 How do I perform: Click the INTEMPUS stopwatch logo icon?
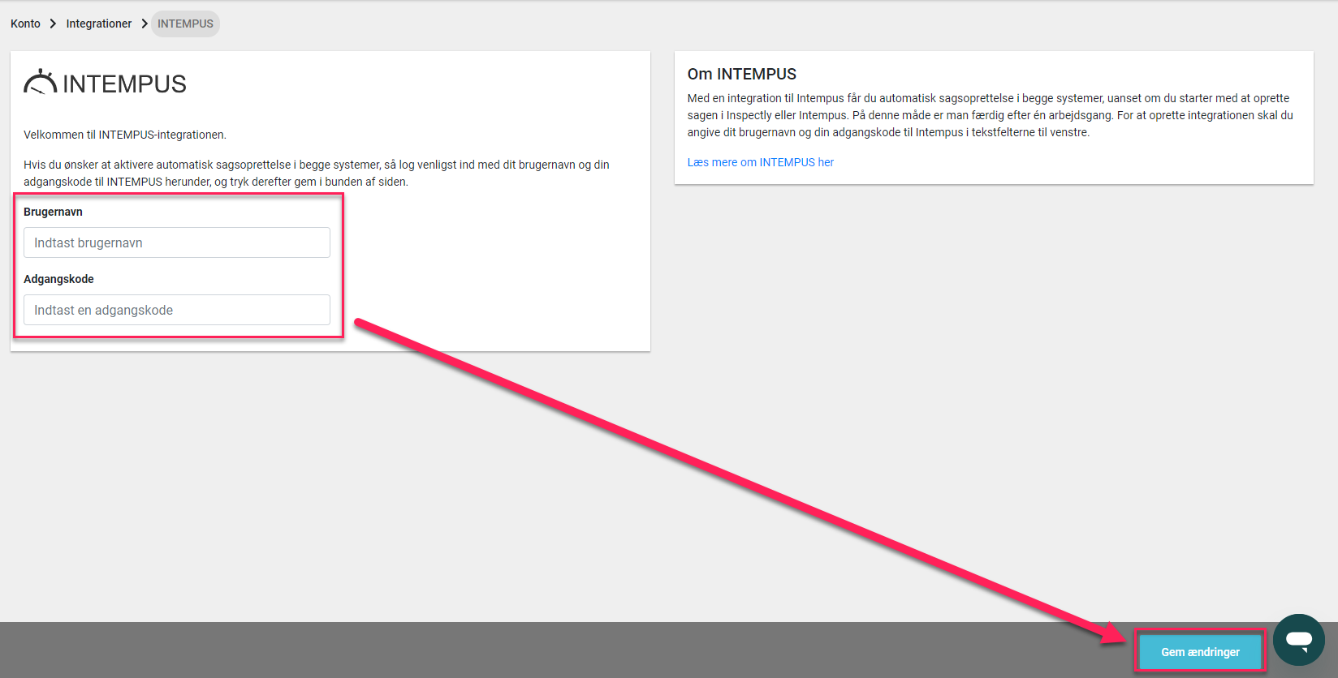tap(40, 82)
